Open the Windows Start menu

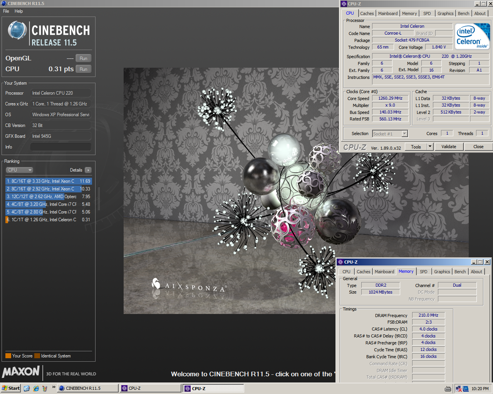click(x=11, y=388)
